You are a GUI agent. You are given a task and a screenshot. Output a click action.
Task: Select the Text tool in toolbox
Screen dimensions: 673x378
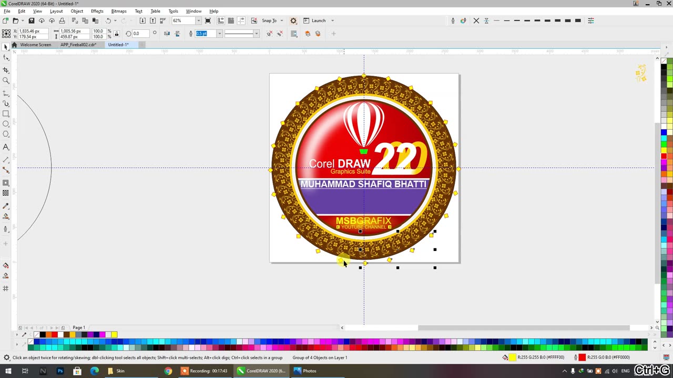coord(6,147)
